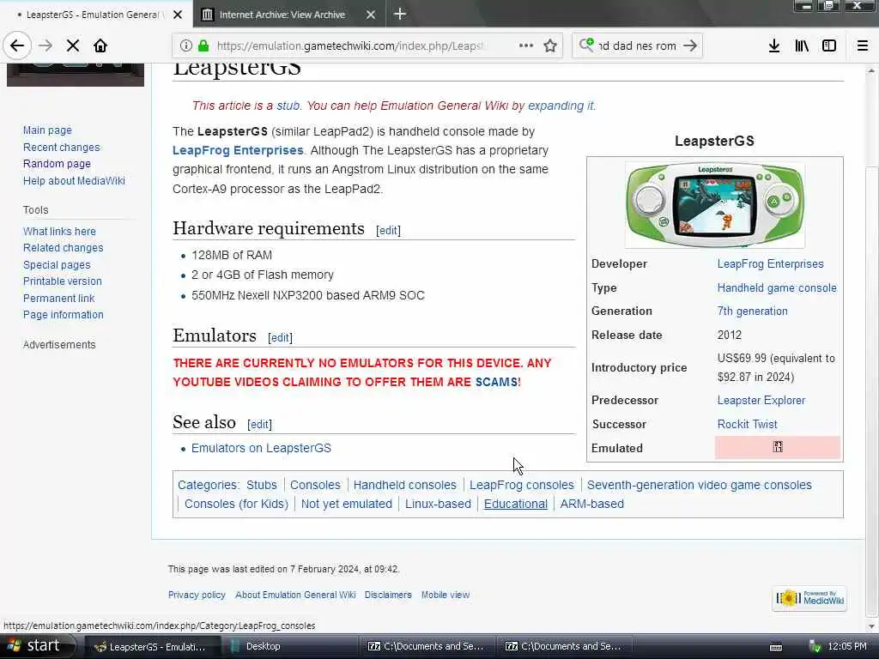Viewport: 879px width, 659px height.
Task: Open the browser home page icon
Action: click(100, 45)
